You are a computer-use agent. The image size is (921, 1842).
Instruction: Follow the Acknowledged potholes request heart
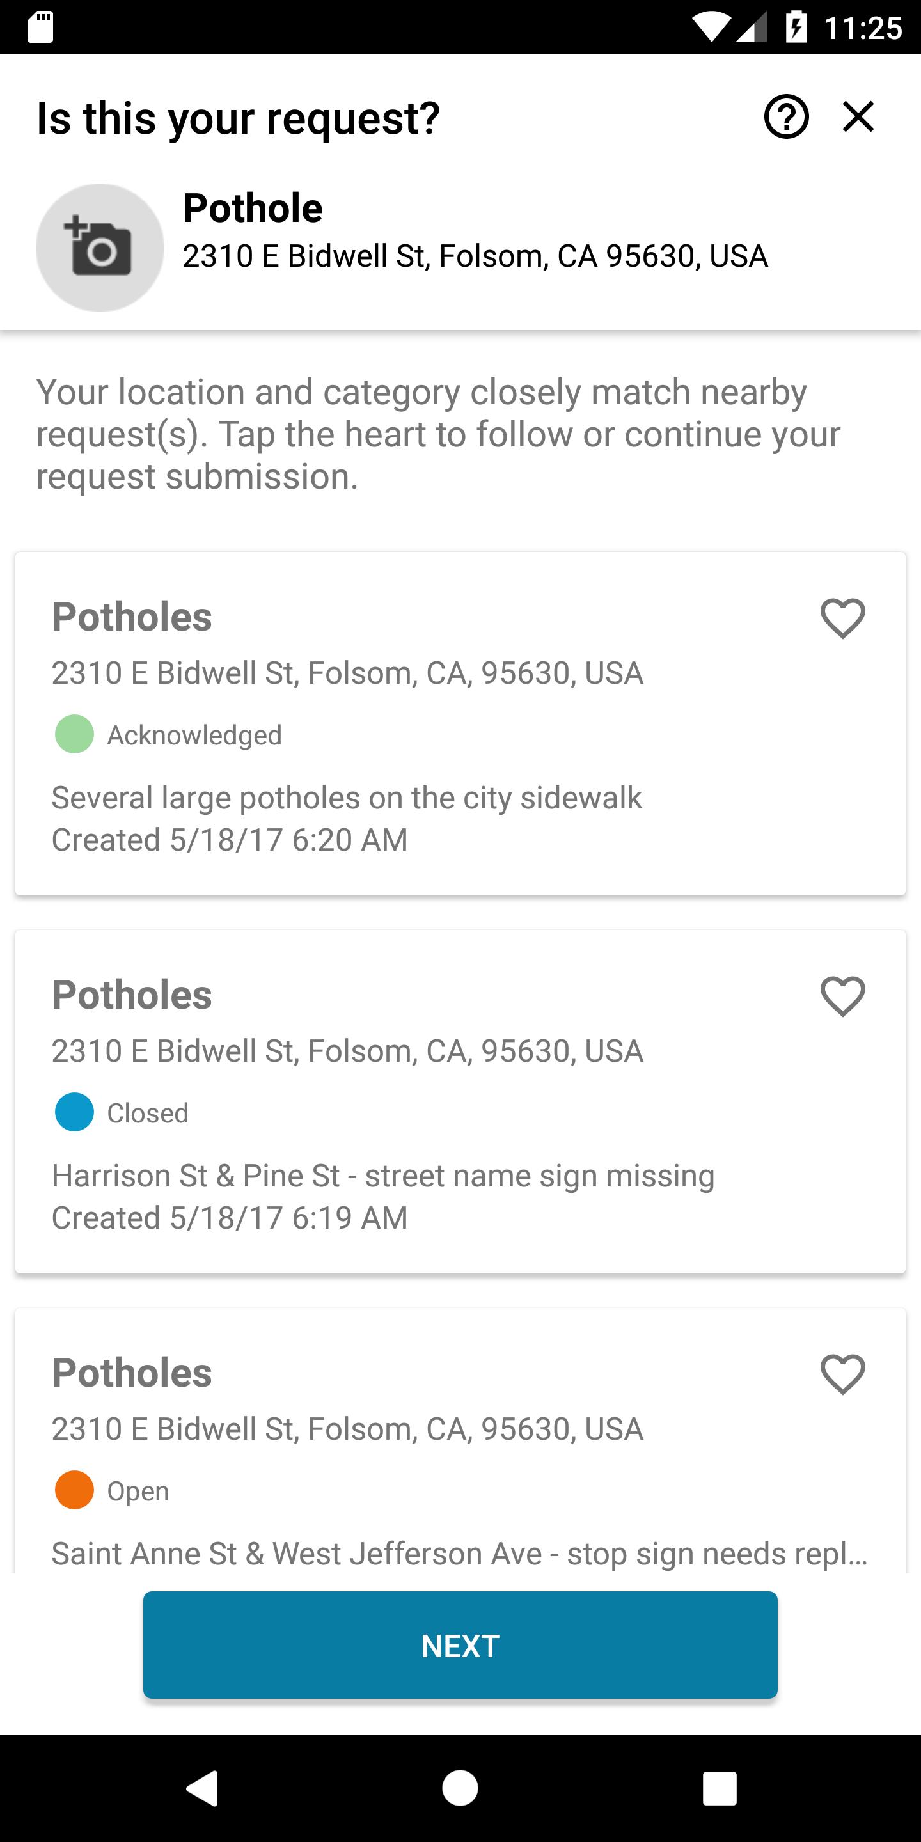(842, 618)
